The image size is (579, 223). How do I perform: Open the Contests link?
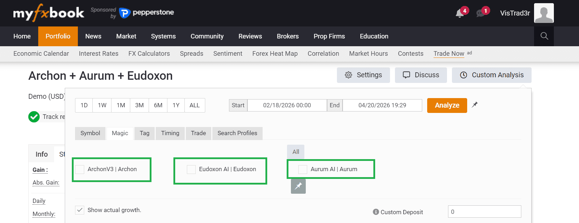[411, 54]
